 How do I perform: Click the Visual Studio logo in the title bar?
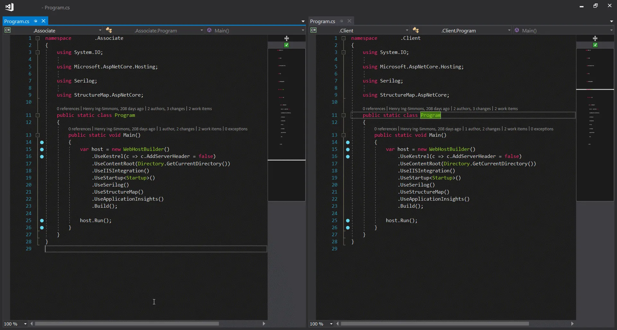tap(9, 7)
